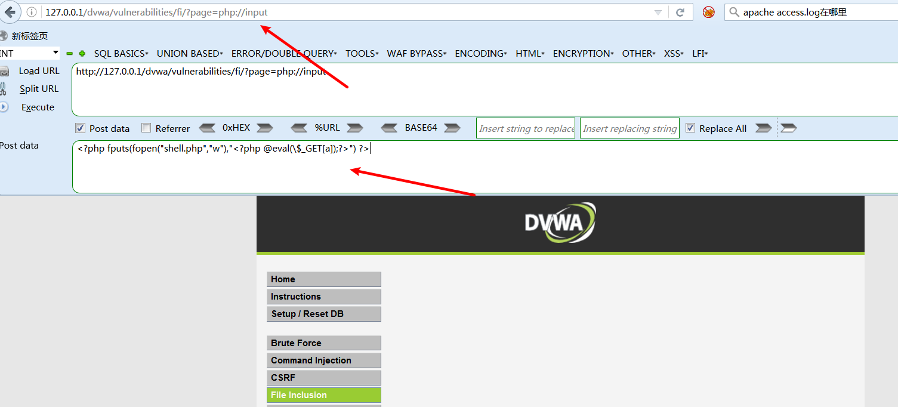Select the File Inclusion menu item

[x=323, y=395]
